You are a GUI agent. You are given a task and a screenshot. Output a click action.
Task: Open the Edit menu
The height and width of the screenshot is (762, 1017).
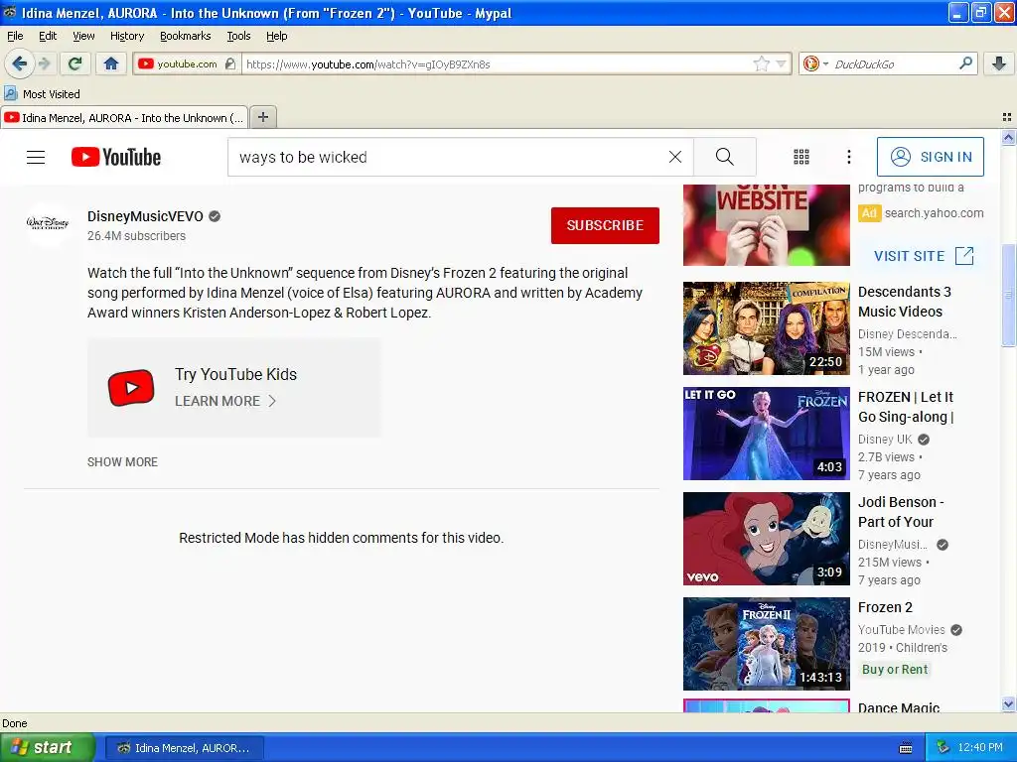pyautogui.click(x=48, y=36)
